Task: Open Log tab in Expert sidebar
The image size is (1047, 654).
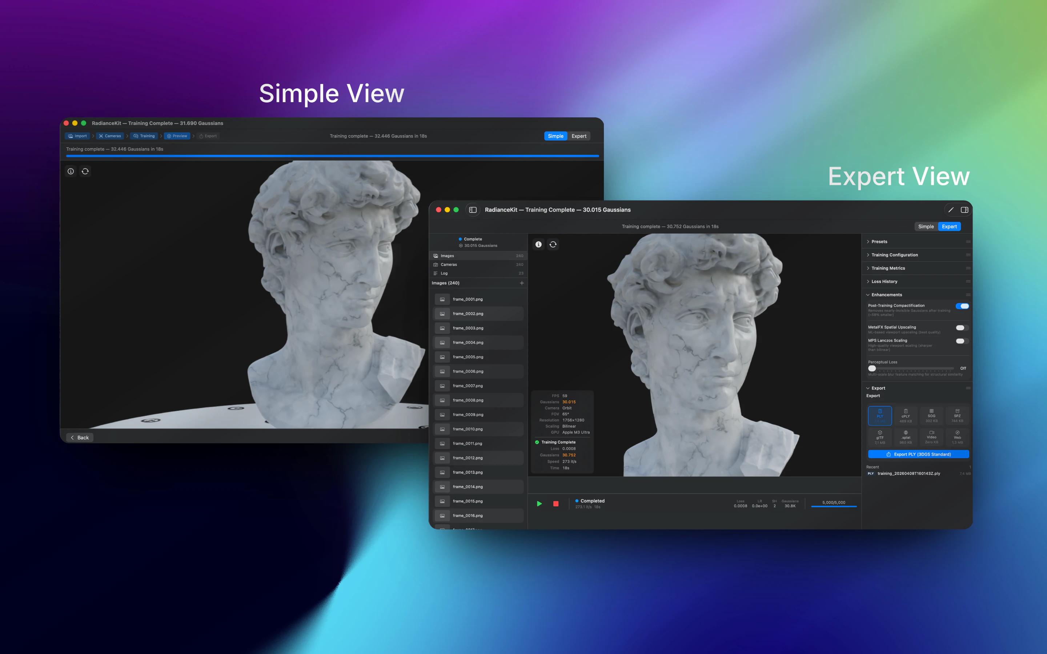Action: [x=478, y=273]
